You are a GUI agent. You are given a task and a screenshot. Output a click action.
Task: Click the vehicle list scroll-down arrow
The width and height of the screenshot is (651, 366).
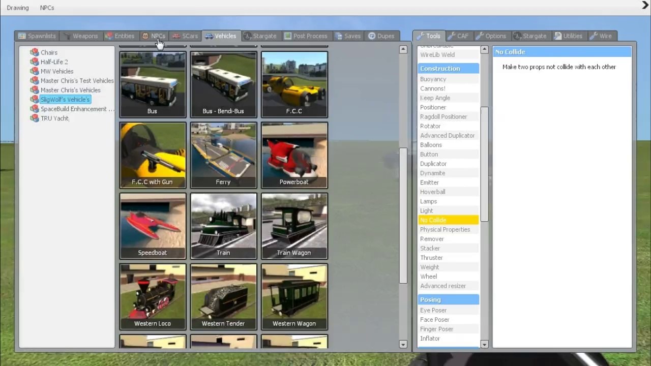point(403,344)
